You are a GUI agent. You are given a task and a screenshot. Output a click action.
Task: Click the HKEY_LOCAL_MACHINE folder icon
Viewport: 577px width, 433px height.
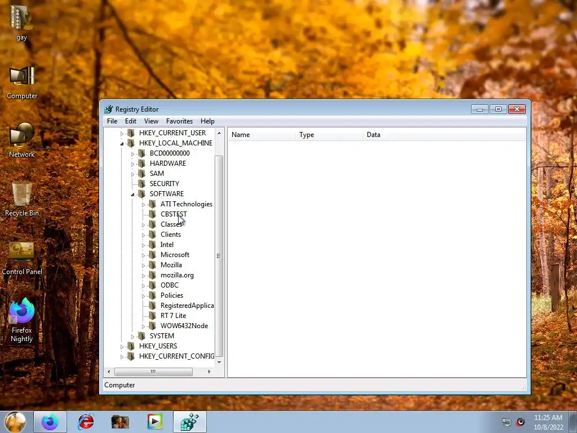click(x=131, y=143)
